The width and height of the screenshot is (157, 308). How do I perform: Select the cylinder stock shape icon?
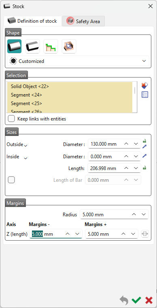tap(14, 46)
